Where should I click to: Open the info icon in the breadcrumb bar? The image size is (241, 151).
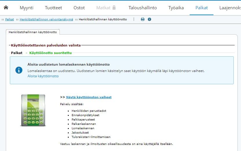[149, 19]
